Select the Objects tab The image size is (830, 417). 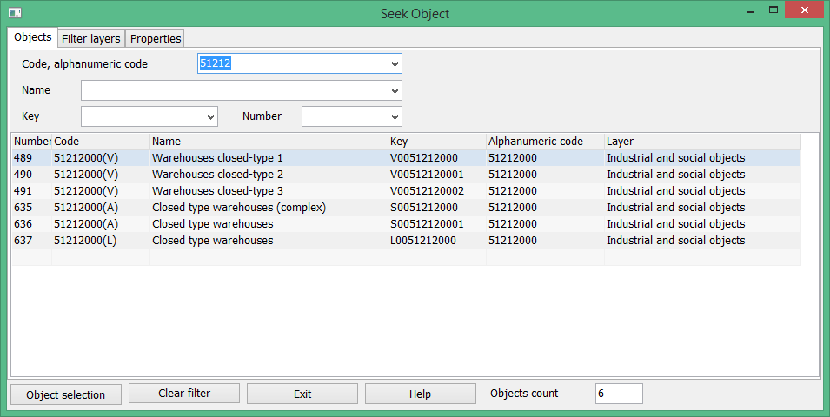pyautogui.click(x=33, y=37)
